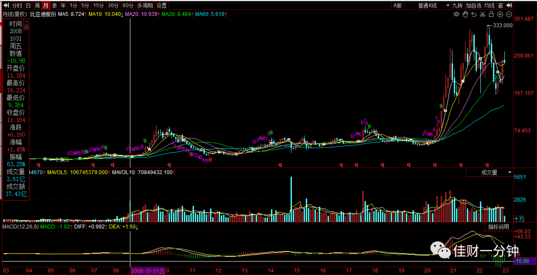Click the 振幅 value 63.25%
The image size is (537, 275).
pos(16,164)
